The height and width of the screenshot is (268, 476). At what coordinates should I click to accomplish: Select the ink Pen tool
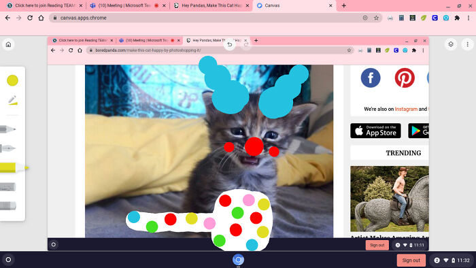7,148
